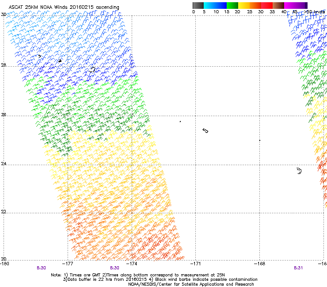Click the latitude axis label '24'

4,164
